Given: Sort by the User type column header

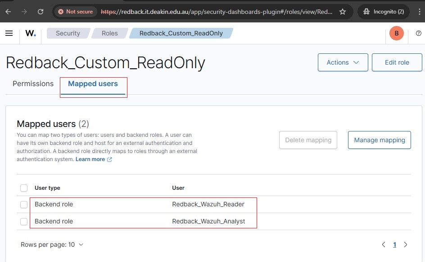Looking at the screenshot, I should tap(47, 188).
